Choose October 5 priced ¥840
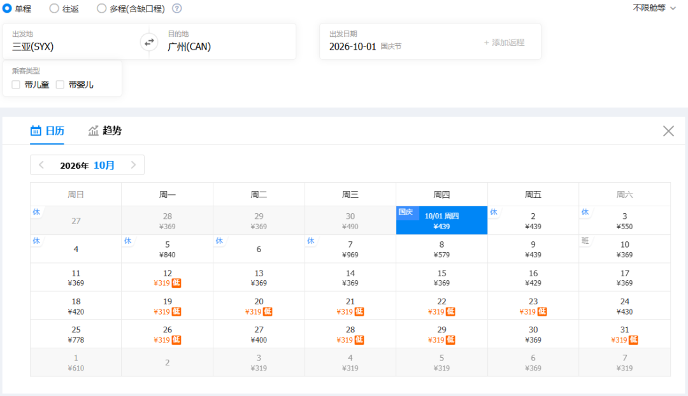The image size is (688, 396). point(167,249)
